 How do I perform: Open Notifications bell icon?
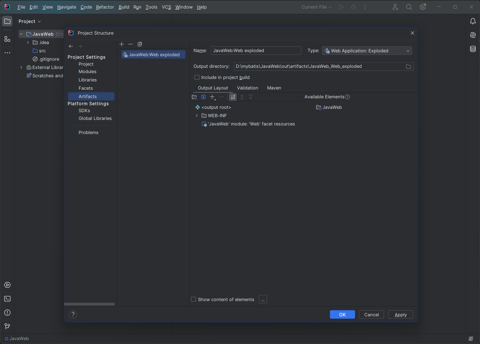[x=473, y=21]
